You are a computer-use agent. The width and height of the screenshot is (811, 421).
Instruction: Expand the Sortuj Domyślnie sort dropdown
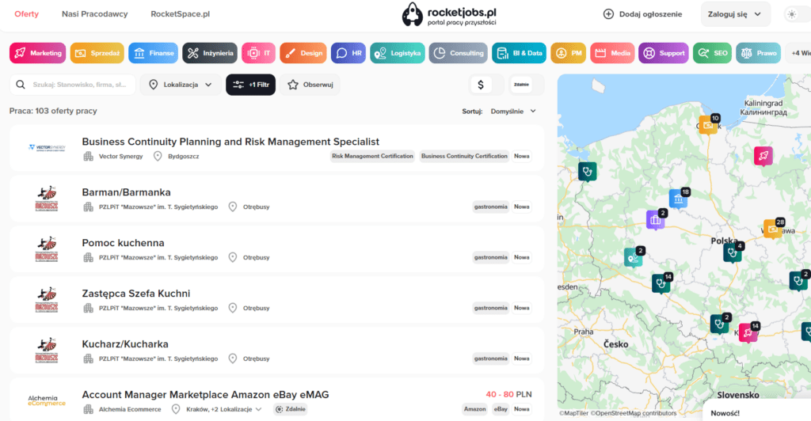(x=512, y=112)
